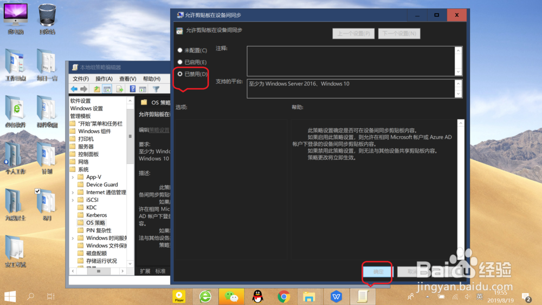Viewport: 542px width, 305px height.
Task: Open 查看(V) menu in policy editor
Action: coord(127,79)
